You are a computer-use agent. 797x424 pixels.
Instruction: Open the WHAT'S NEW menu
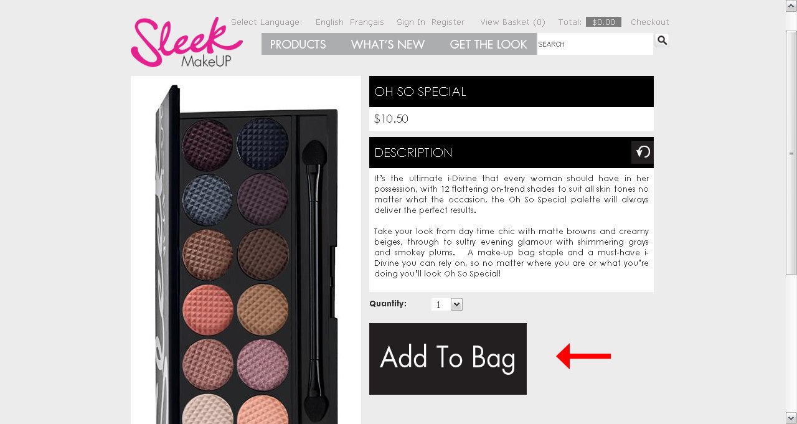point(387,44)
